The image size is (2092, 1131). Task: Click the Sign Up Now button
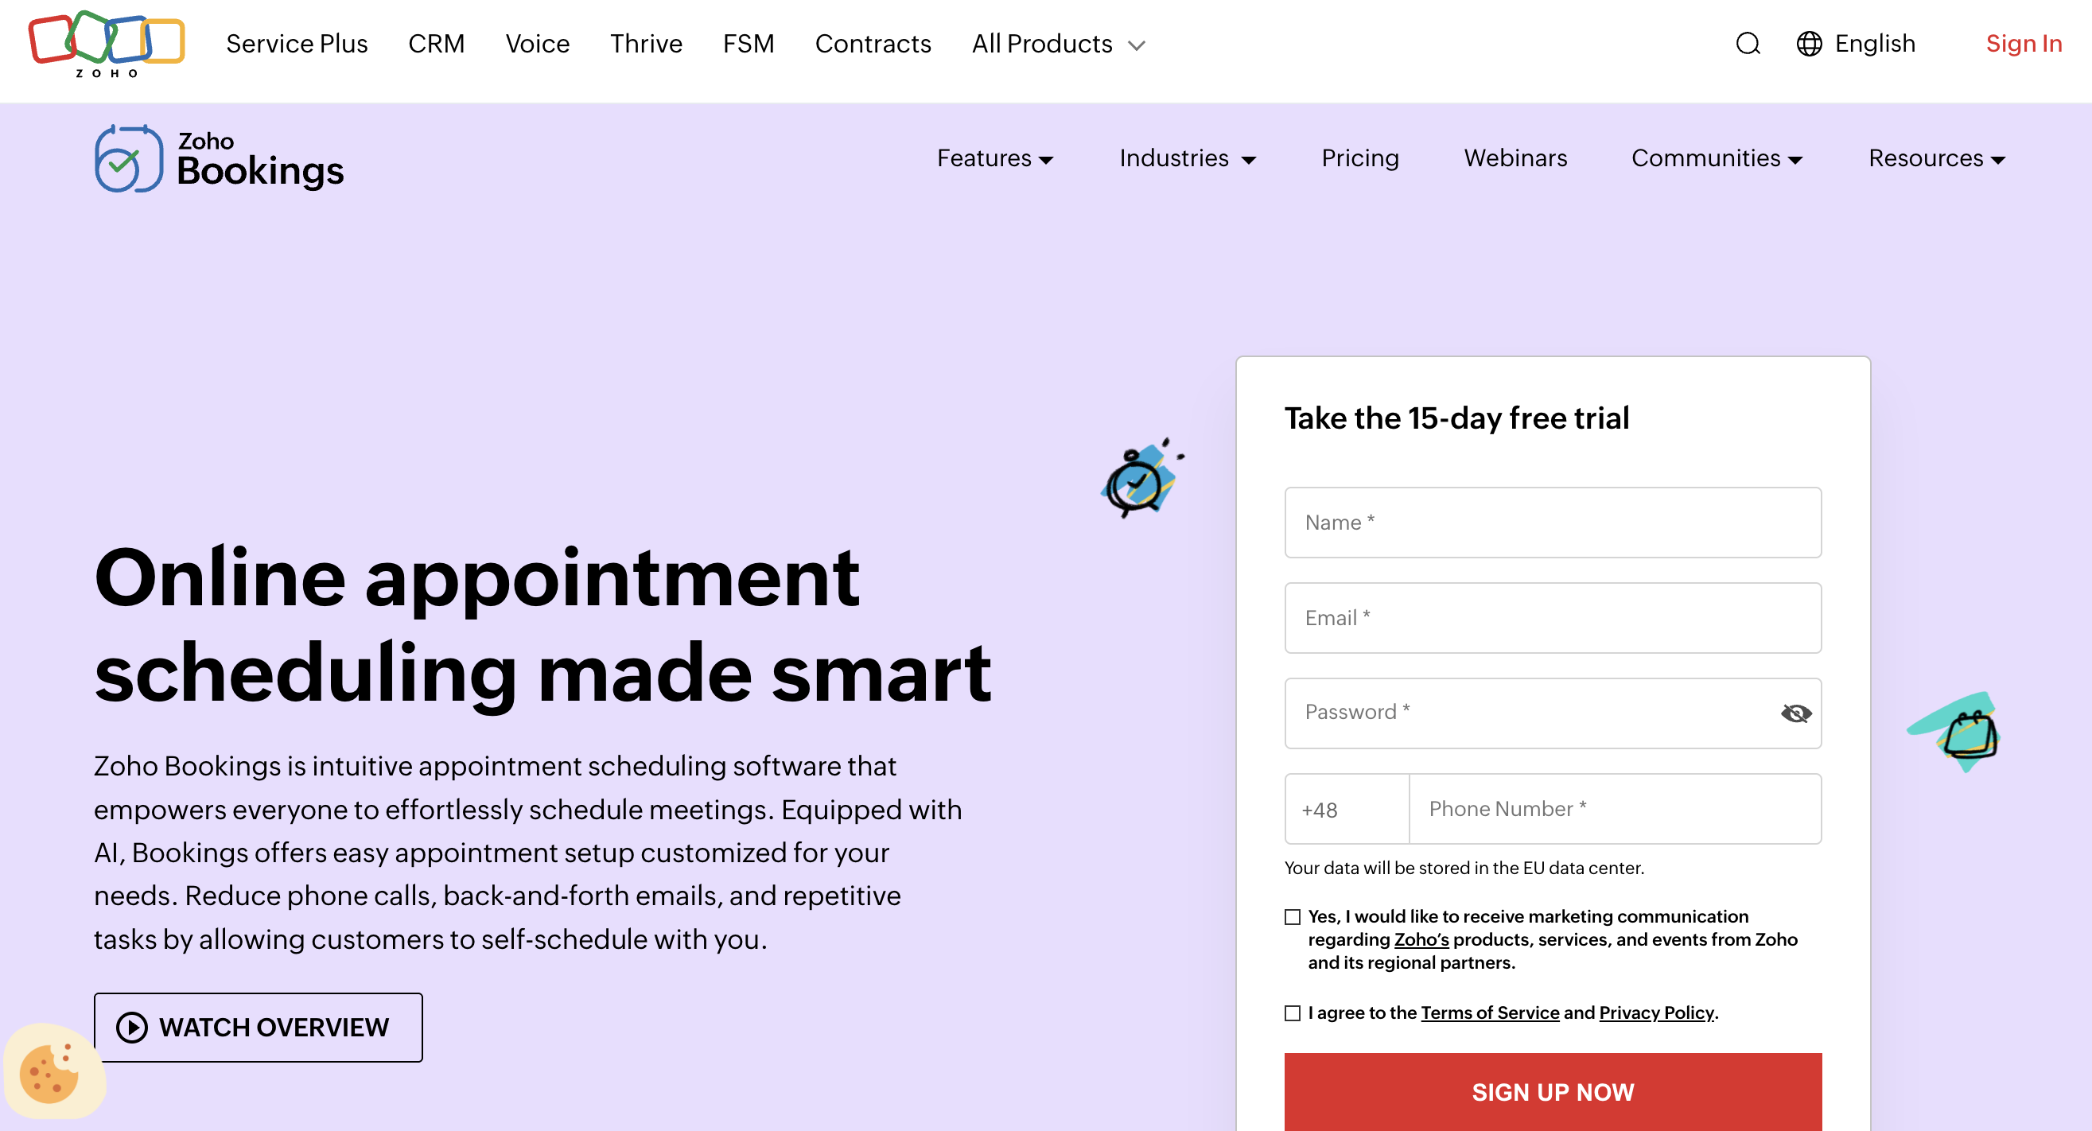tap(1553, 1091)
